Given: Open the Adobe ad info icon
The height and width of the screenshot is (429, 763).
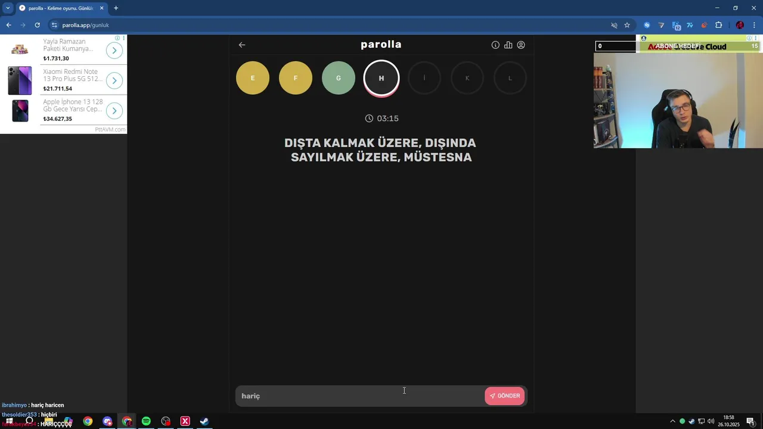Looking at the screenshot, I should 750,38.
